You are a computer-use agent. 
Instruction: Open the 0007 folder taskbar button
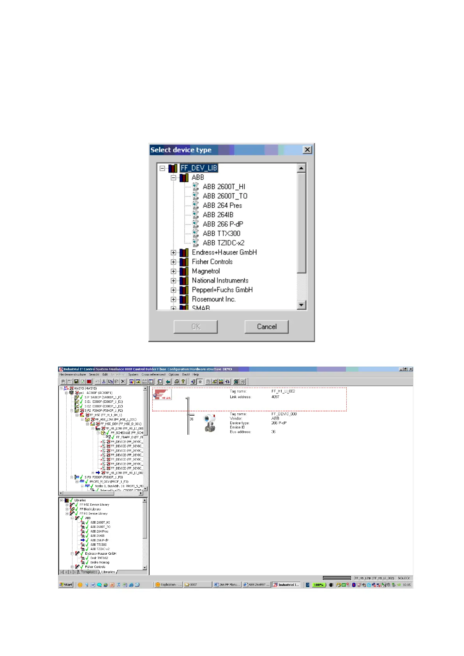pyautogui.click(x=198, y=585)
